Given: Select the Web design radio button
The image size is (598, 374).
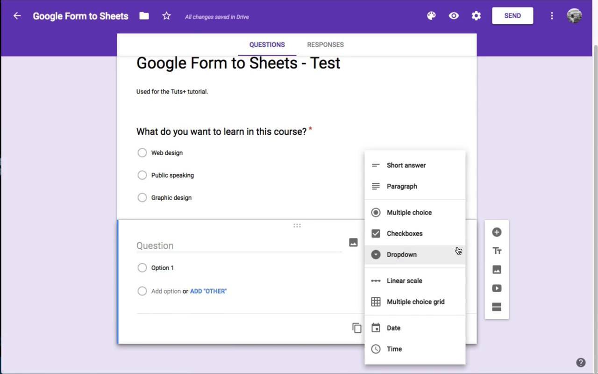Looking at the screenshot, I should [x=142, y=153].
